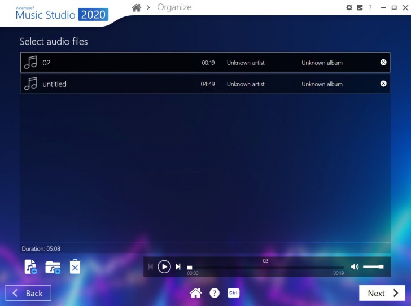Viewport: 411px width, 306px height.
Task: Show keyboard shortcuts with the Ctrl icon
Action: pyautogui.click(x=233, y=292)
